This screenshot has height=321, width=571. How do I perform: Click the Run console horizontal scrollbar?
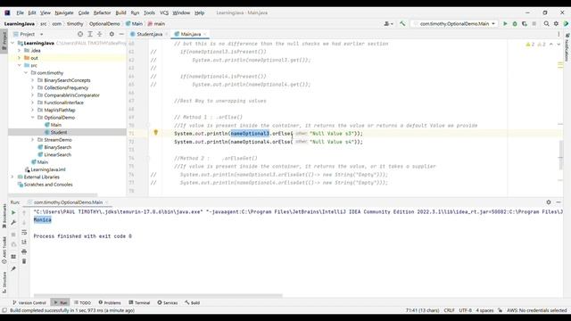pyautogui.click(x=158, y=295)
